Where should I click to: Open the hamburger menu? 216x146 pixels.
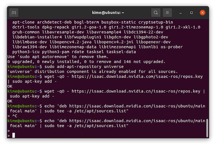[x=167, y=13]
